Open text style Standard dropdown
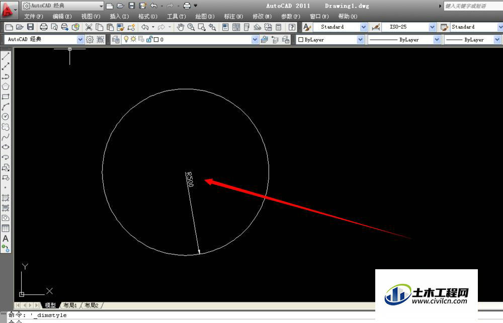Screen dimensions: 503x323 point(364,27)
